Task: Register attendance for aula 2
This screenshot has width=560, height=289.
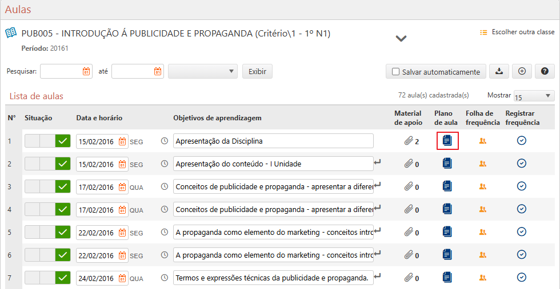Action: click(x=522, y=164)
